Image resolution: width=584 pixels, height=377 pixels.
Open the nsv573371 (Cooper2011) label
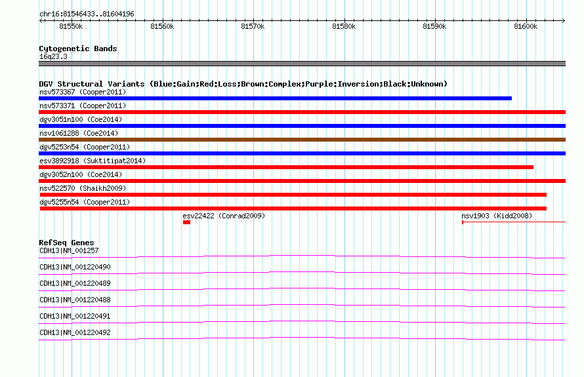83,106
